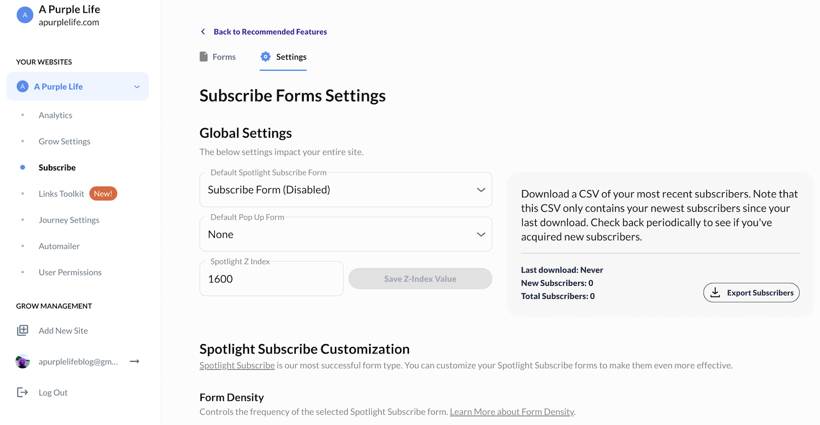Click the Settings gear icon

coord(266,57)
